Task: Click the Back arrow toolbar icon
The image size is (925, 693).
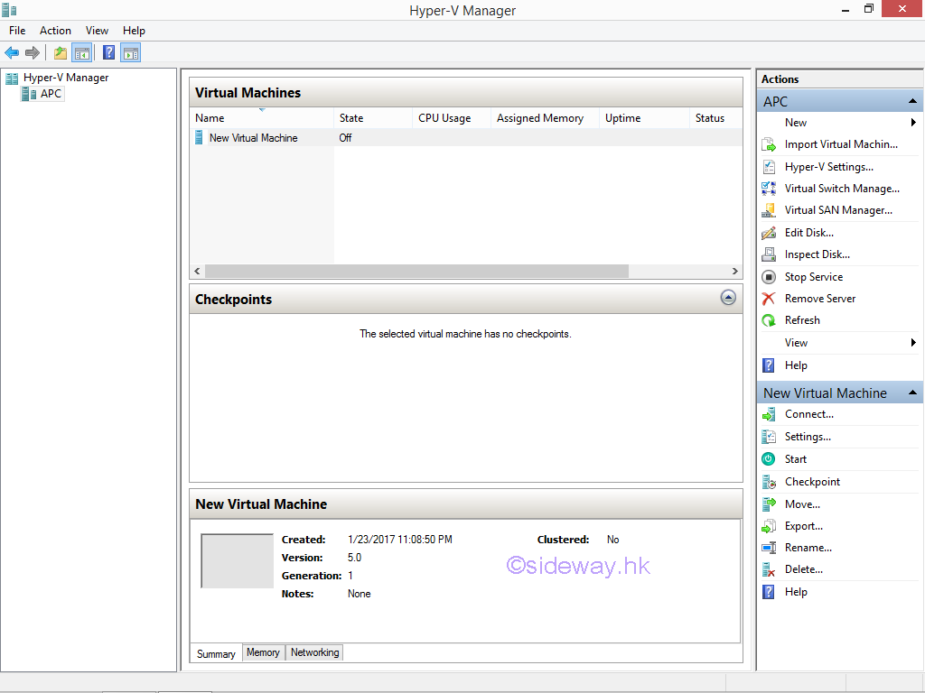Action: pos(12,53)
